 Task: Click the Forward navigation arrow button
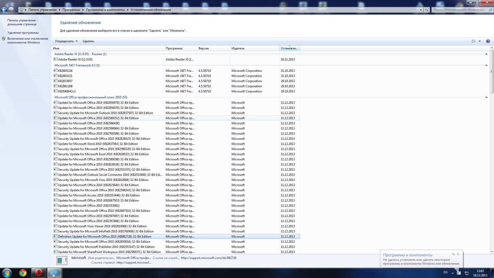point(11,10)
